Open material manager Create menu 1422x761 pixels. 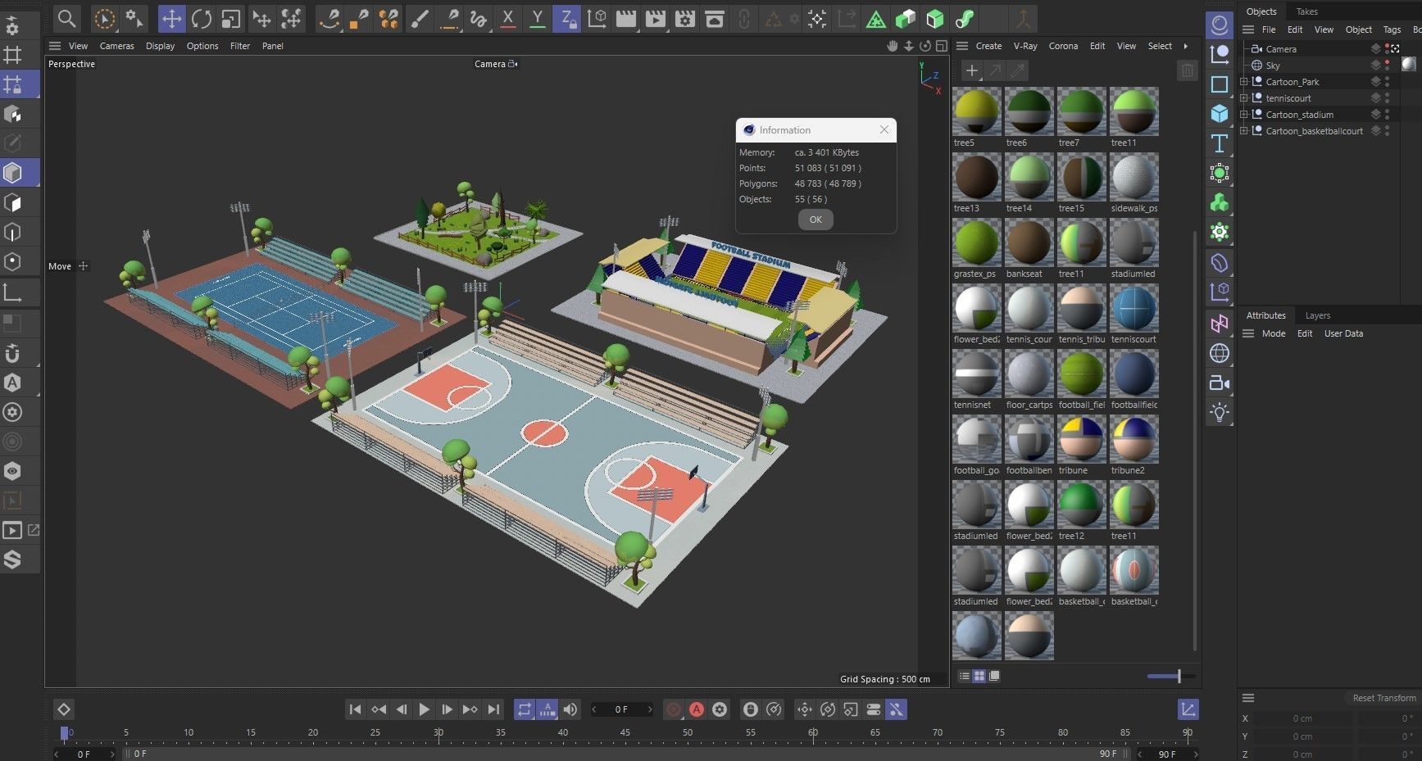click(988, 46)
